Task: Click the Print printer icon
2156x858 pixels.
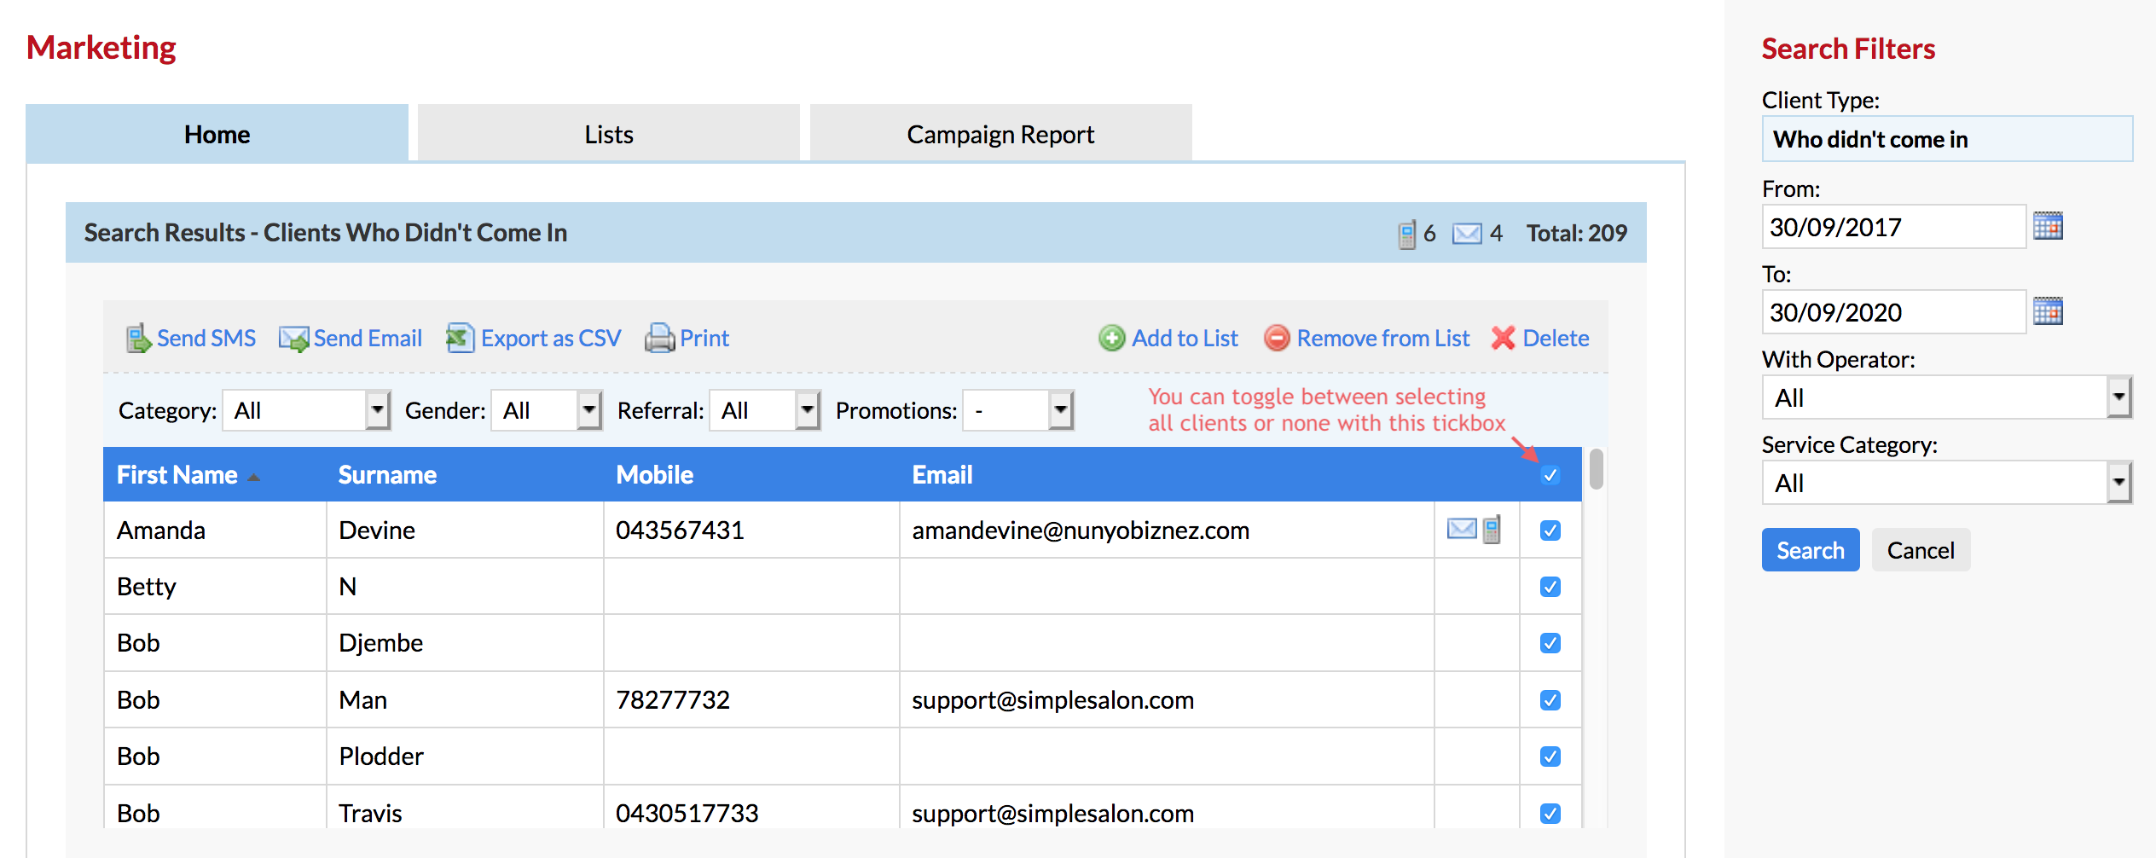Action: (660, 339)
